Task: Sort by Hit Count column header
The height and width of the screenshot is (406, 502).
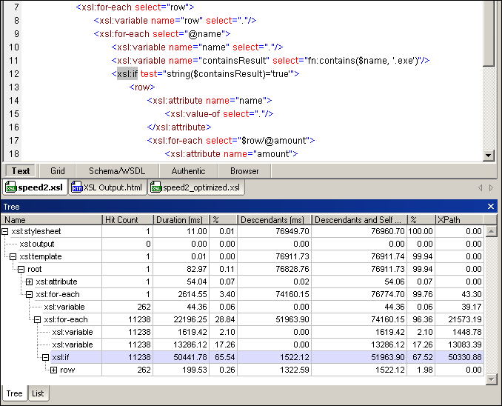Action: pyautogui.click(x=127, y=220)
